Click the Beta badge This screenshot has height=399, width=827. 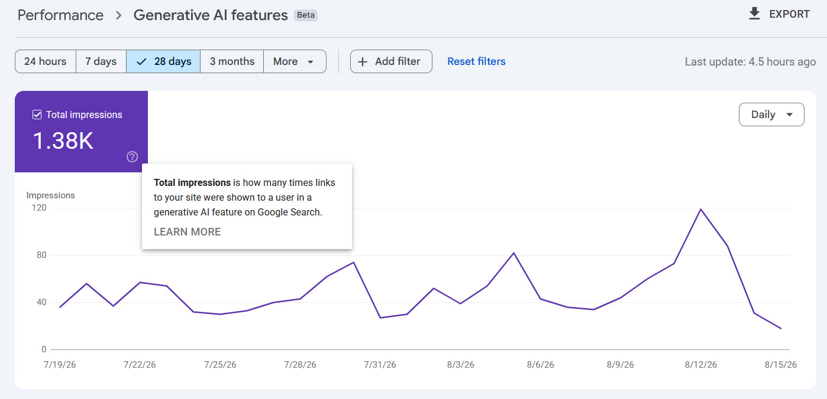coord(306,15)
